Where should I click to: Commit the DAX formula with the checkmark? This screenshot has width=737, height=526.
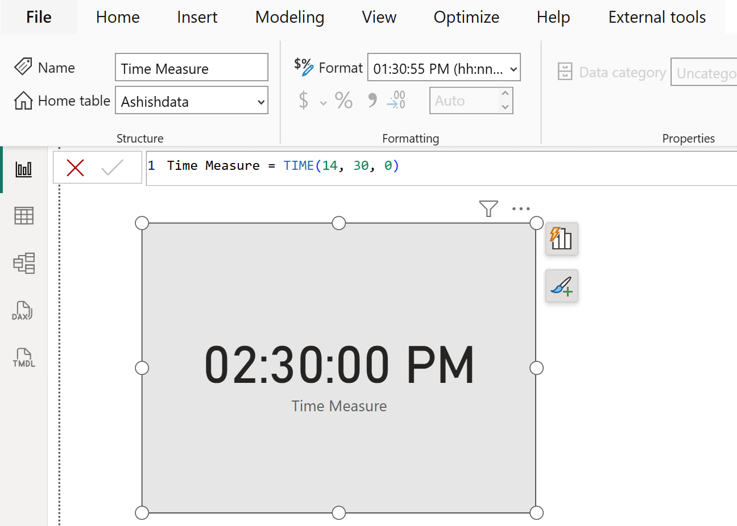pyautogui.click(x=112, y=167)
